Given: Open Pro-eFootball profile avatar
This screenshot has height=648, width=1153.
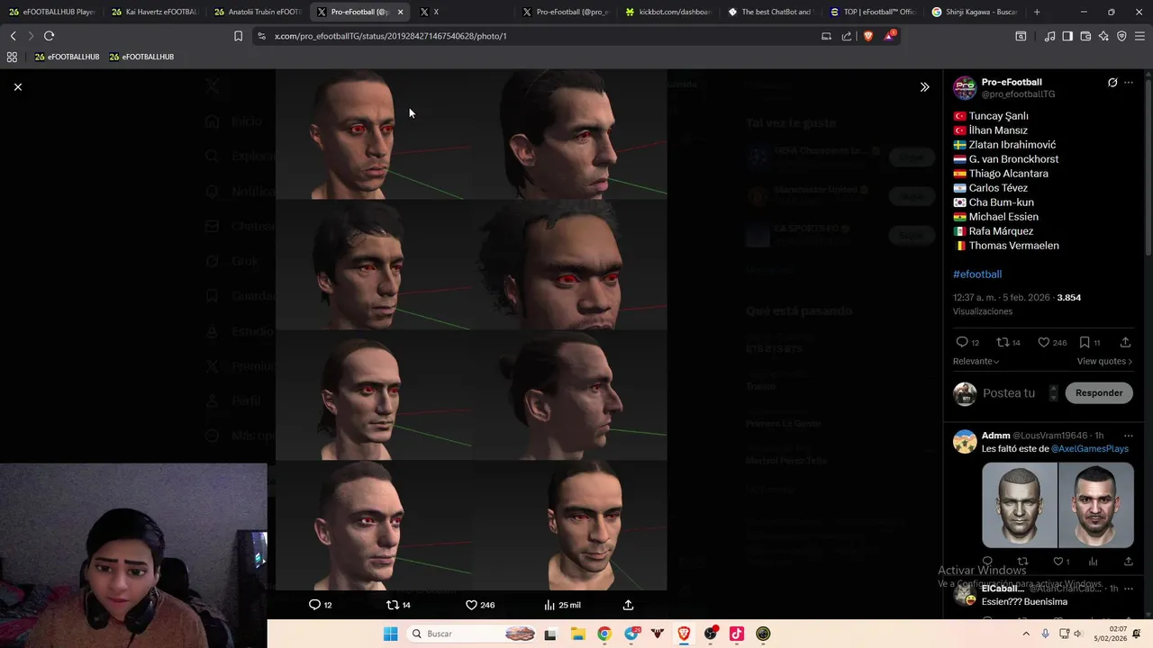Looking at the screenshot, I should coord(965,87).
